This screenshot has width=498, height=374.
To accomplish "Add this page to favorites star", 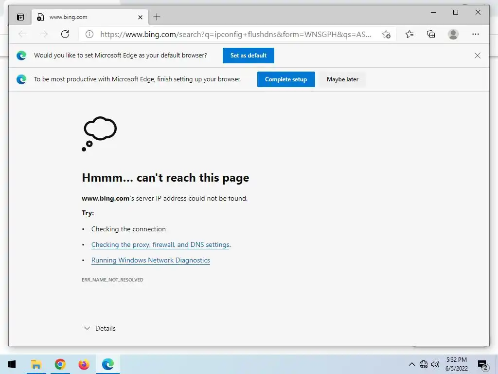I will 386,35.
